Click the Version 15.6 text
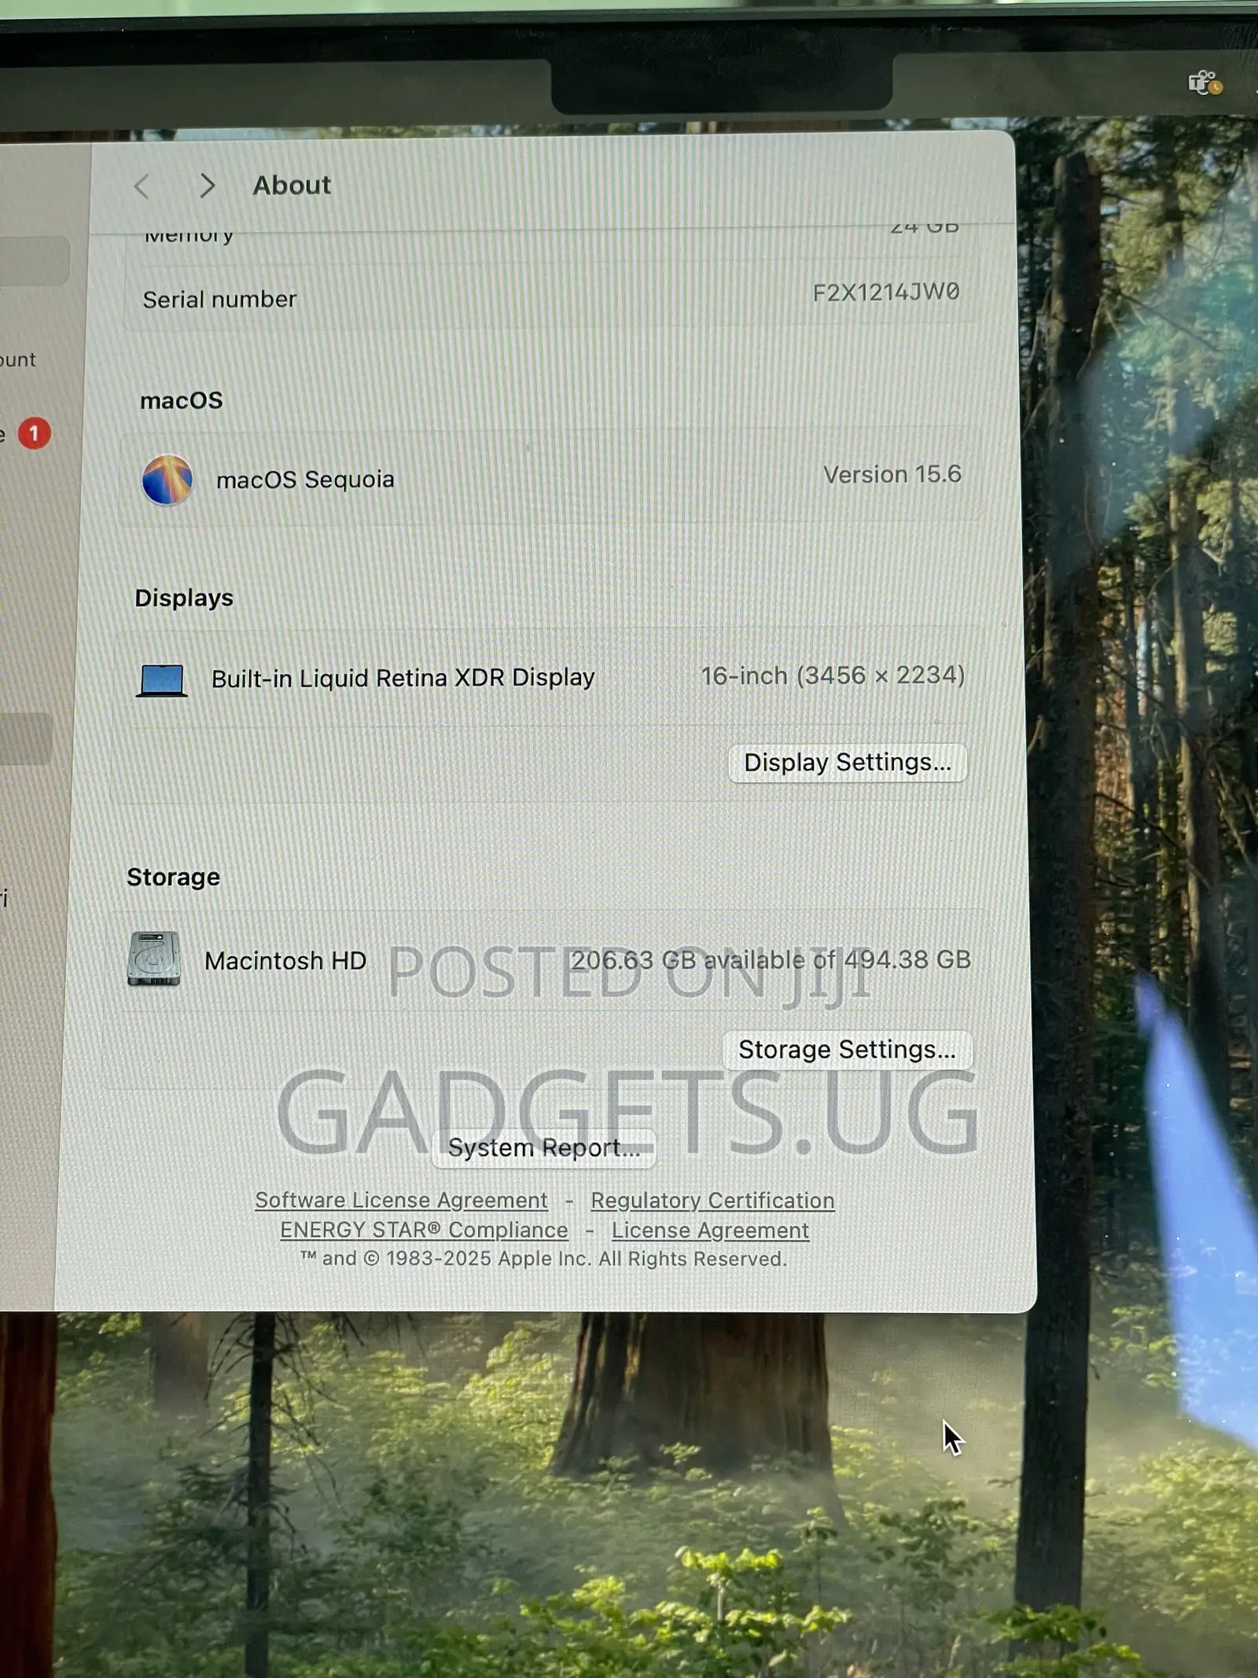The image size is (1258, 1678). 892,474
